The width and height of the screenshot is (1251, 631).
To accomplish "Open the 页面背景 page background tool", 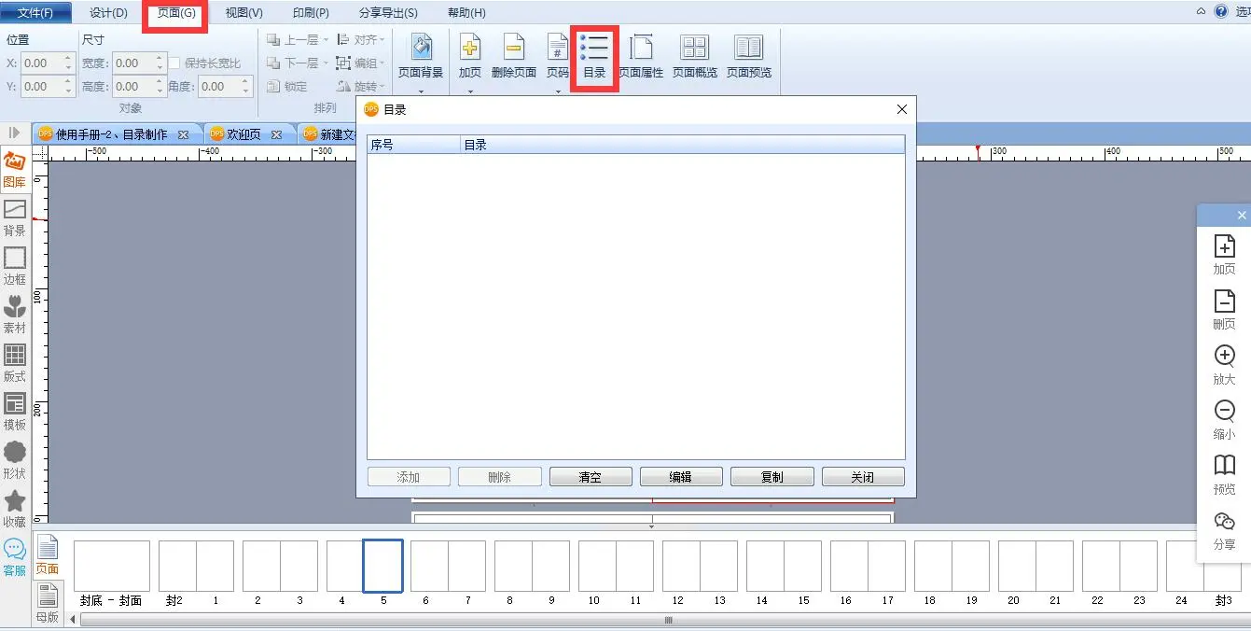I will (421, 56).
